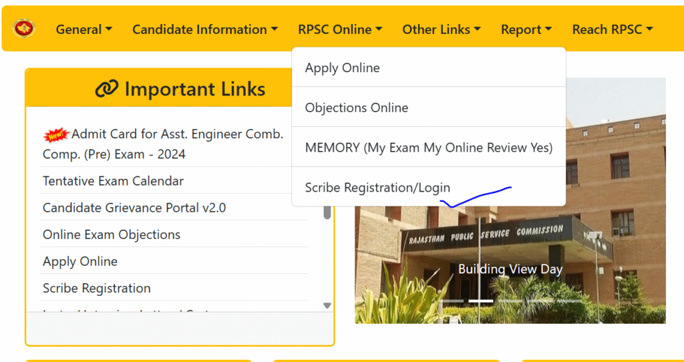This screenshot has width=684, height=362.
Task: Click the red New badge icon
Action: coord(56,135)
